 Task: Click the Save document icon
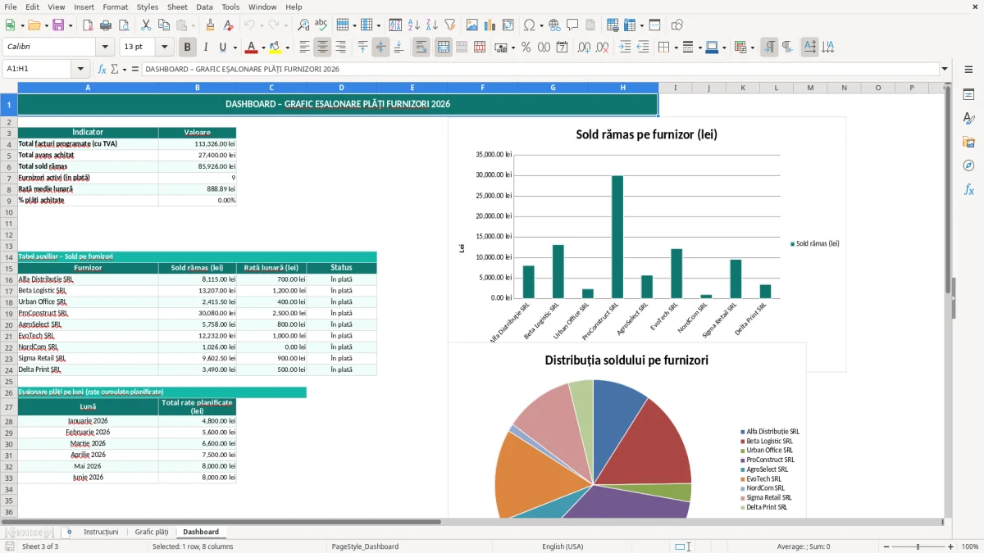click(58, 25)
